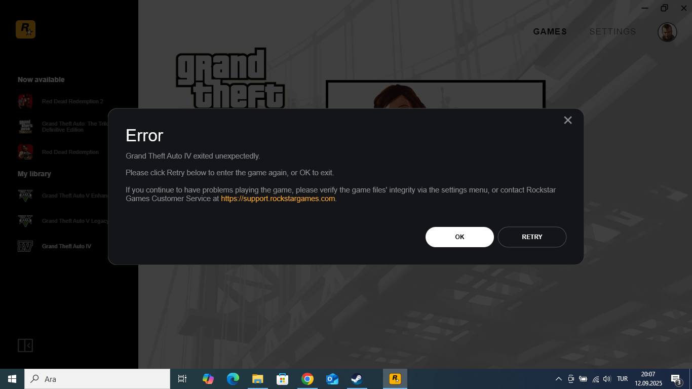Viewport: 692px width, 389px height.
Task: Launch Copilot from the taskbar
Action: [x=208, y=379]
